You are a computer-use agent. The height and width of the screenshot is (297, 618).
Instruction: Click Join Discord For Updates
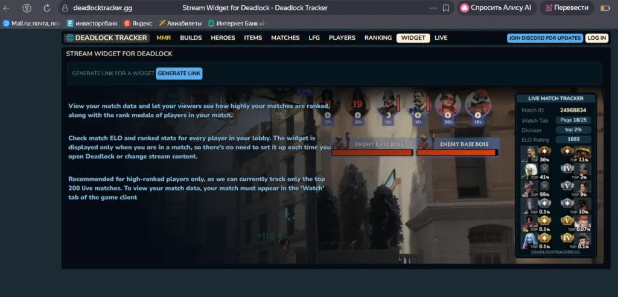[x=545, y=38]
